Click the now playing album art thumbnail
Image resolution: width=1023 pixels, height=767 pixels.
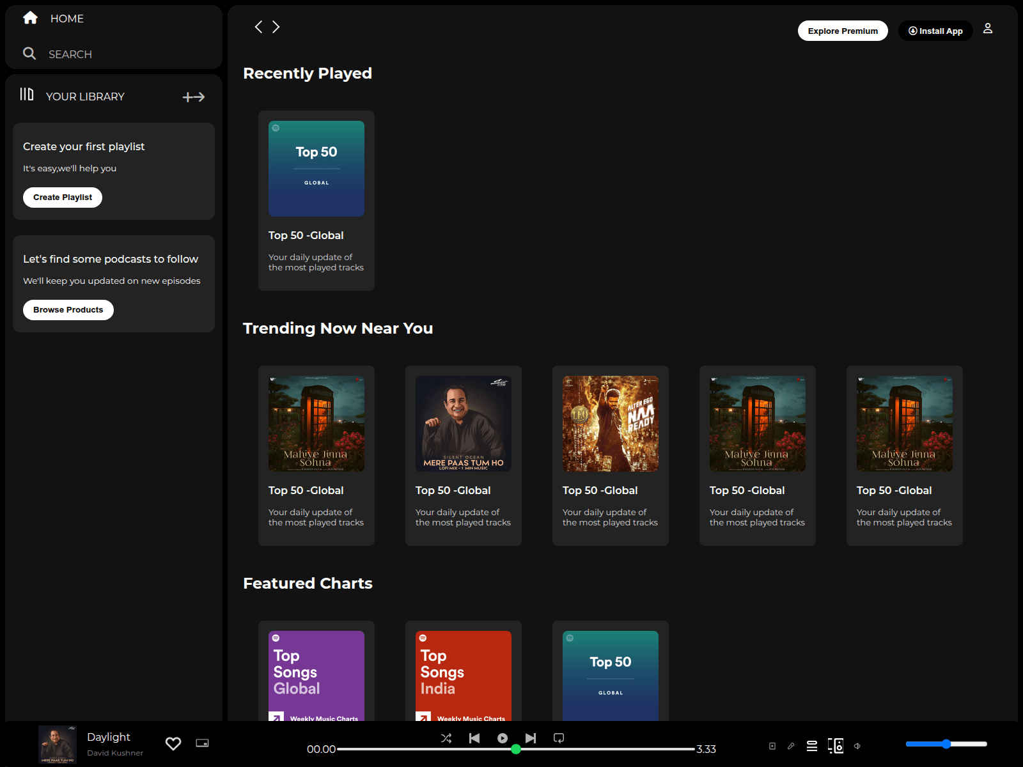coord(58,745)
